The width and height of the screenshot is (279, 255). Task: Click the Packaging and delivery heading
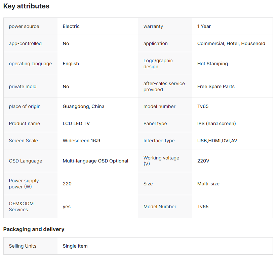coord(34,229)
